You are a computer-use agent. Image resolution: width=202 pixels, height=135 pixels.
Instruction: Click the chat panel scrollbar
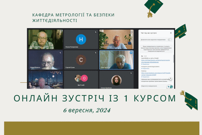point(173,59)
